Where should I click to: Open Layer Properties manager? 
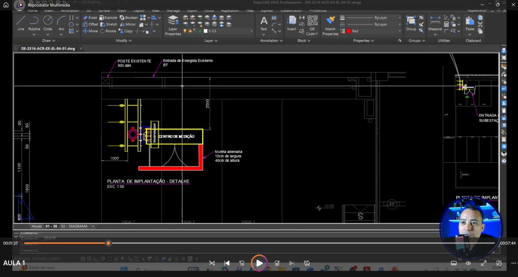tap(173, 25)
